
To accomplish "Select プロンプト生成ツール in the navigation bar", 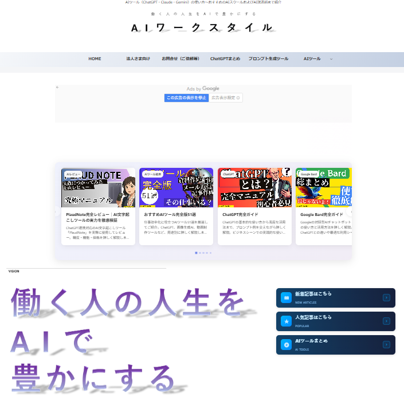I will 268,59.
